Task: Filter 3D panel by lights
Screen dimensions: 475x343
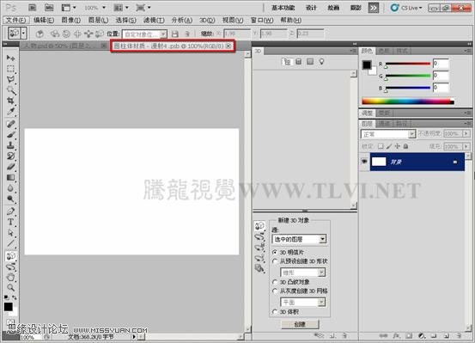Action: pyautogui.click(x=321, y=62)
